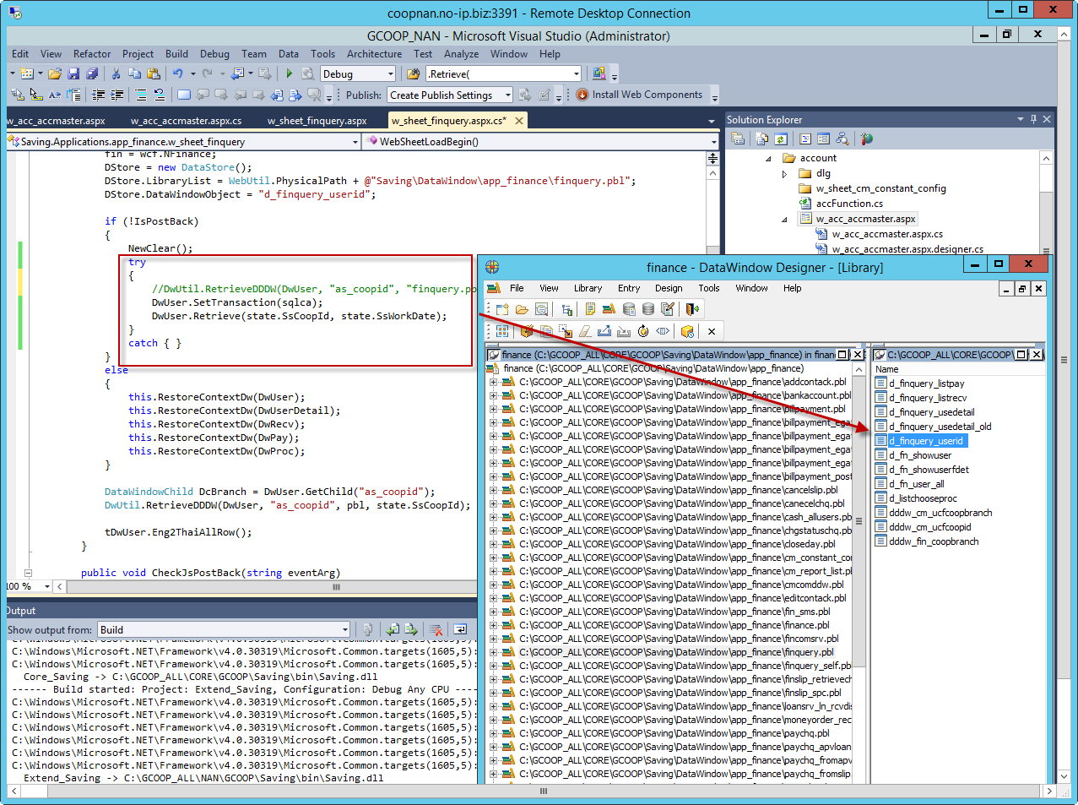
Task: Open Show output from Build dropdown
Action: [x=344, y=629]
